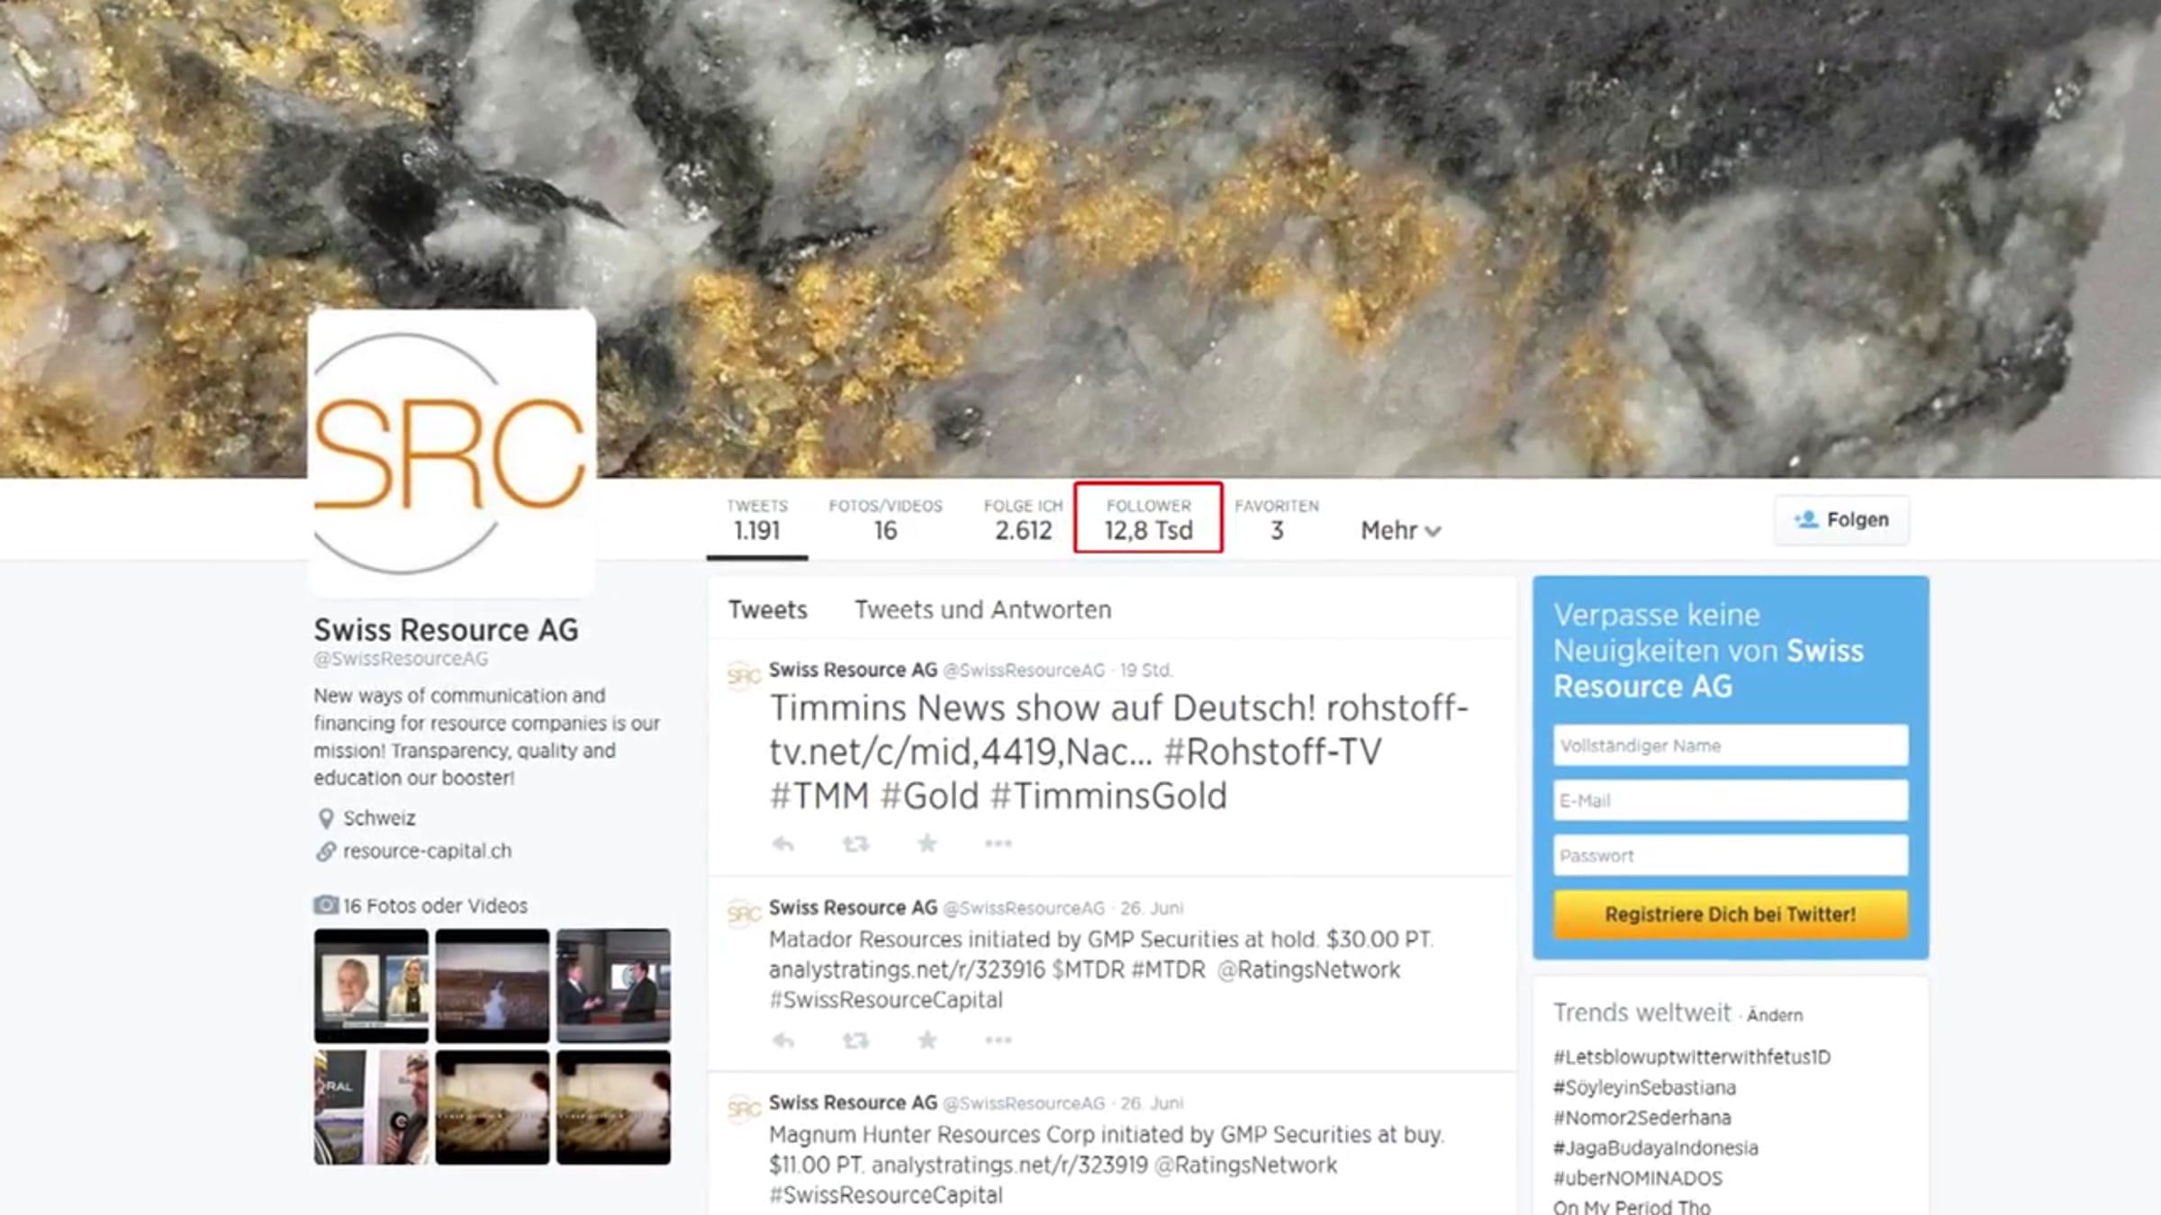Image resolution: width=2161 pixels, height=1215 pixels.
Task: Favorite the Timmins News show tweet
Action: (927, 842)
